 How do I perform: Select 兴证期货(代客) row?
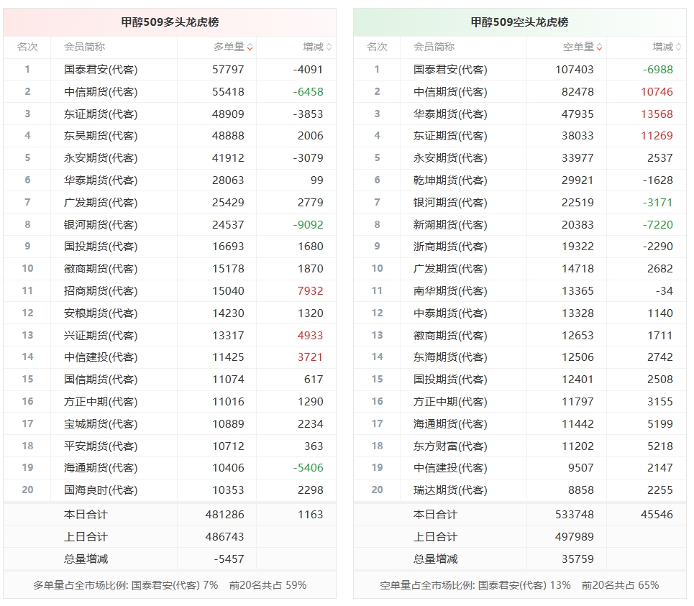(170, 335)
